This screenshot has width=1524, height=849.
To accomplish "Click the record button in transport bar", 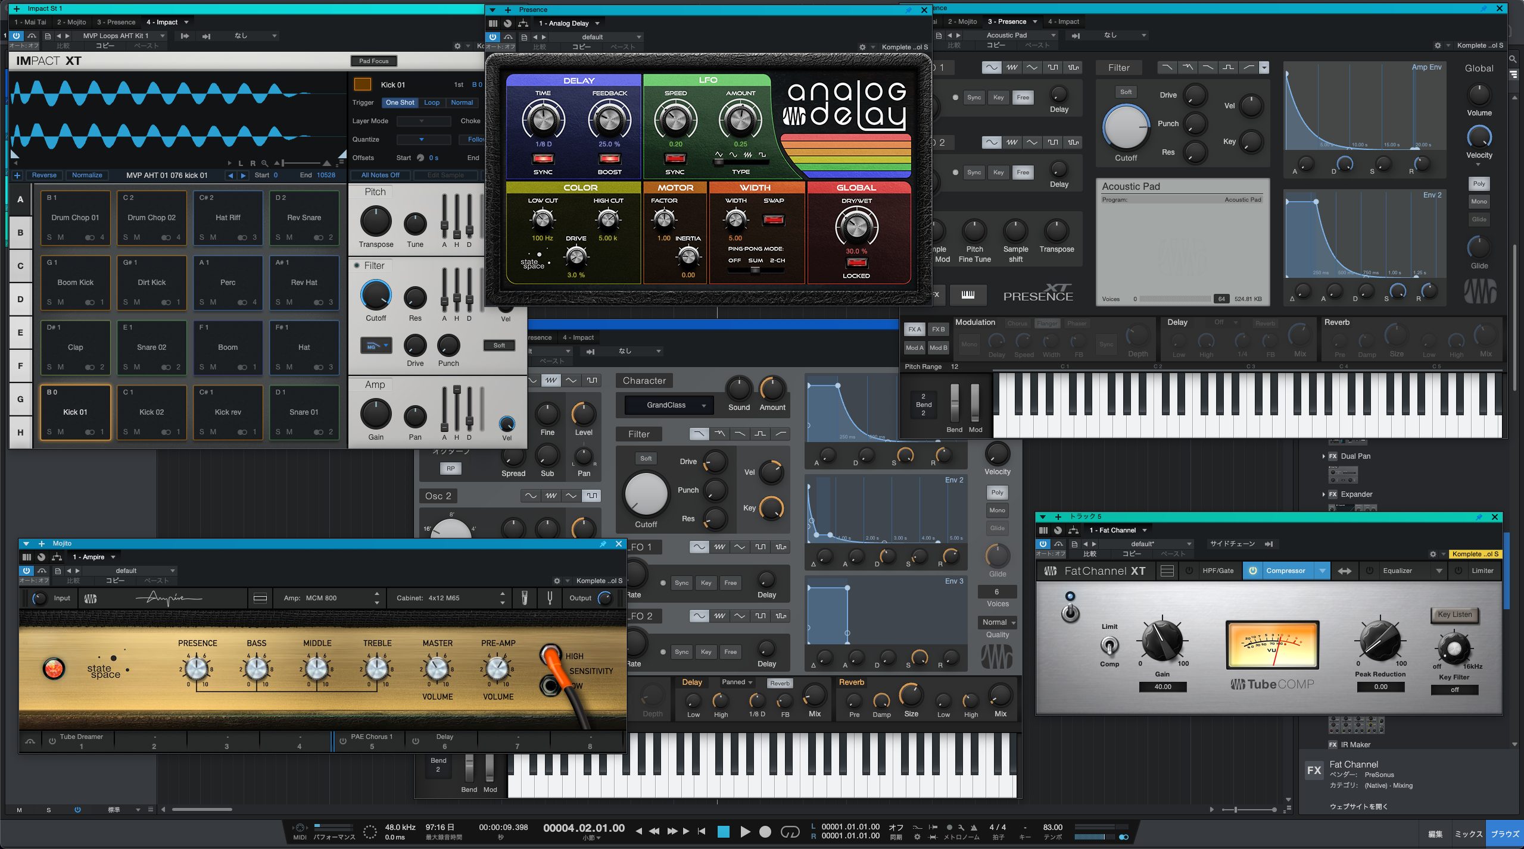I will coord(765,832).
